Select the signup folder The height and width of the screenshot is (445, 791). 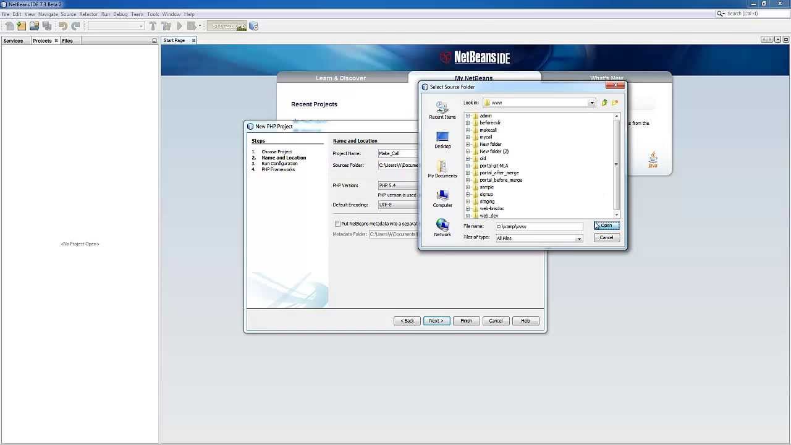click(486, 194)
